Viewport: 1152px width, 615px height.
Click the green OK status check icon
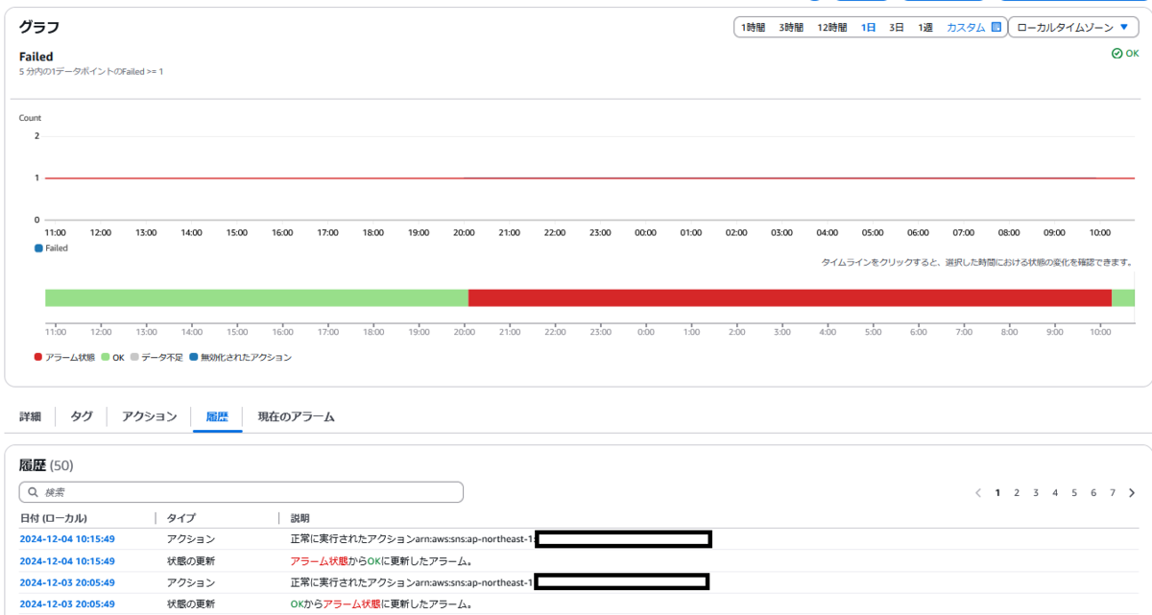click(1116, 54)
